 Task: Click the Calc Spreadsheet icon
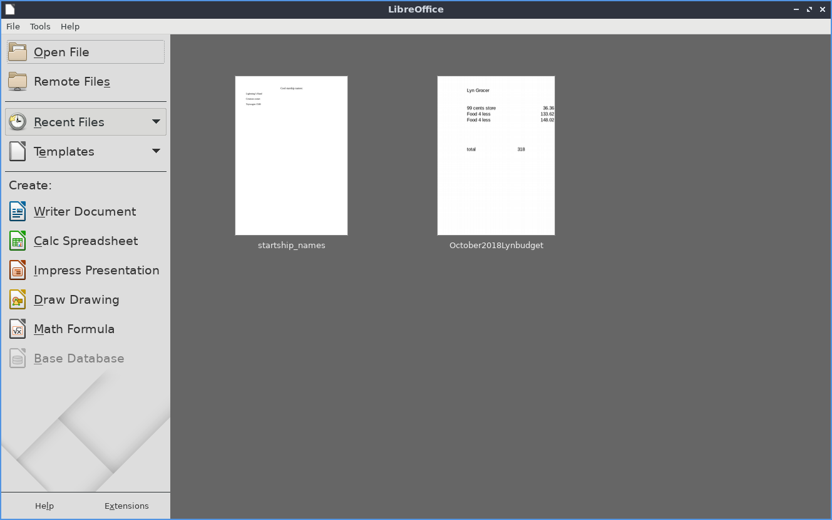[x=18, y=241]
